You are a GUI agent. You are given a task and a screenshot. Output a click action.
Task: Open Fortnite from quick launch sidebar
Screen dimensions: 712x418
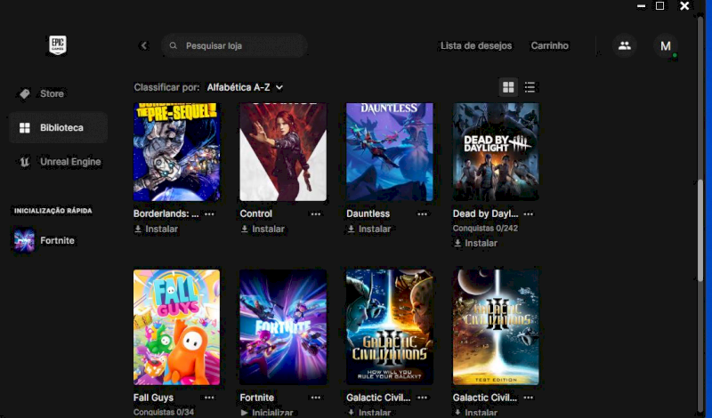[x=57, y=240]
